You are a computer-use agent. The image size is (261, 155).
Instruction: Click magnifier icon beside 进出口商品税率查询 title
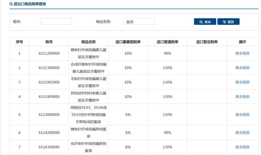(x=11, y=4)
